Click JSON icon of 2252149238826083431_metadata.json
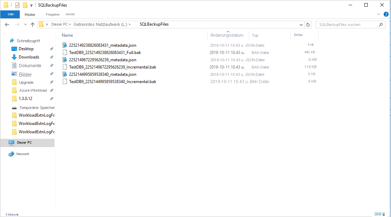The image size is (391, 217). (65, 45)
